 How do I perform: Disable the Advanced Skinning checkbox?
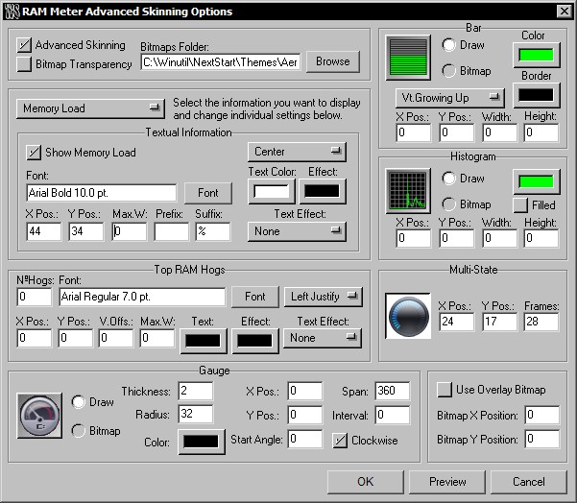[24, 45]
